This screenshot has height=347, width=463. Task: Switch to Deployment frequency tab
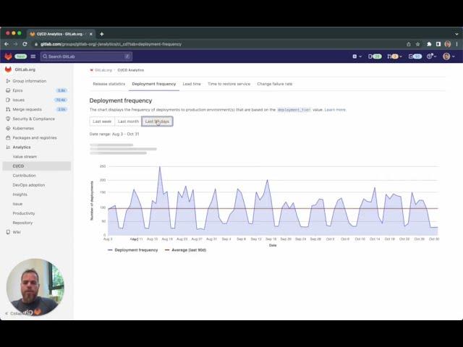(154, 84)
